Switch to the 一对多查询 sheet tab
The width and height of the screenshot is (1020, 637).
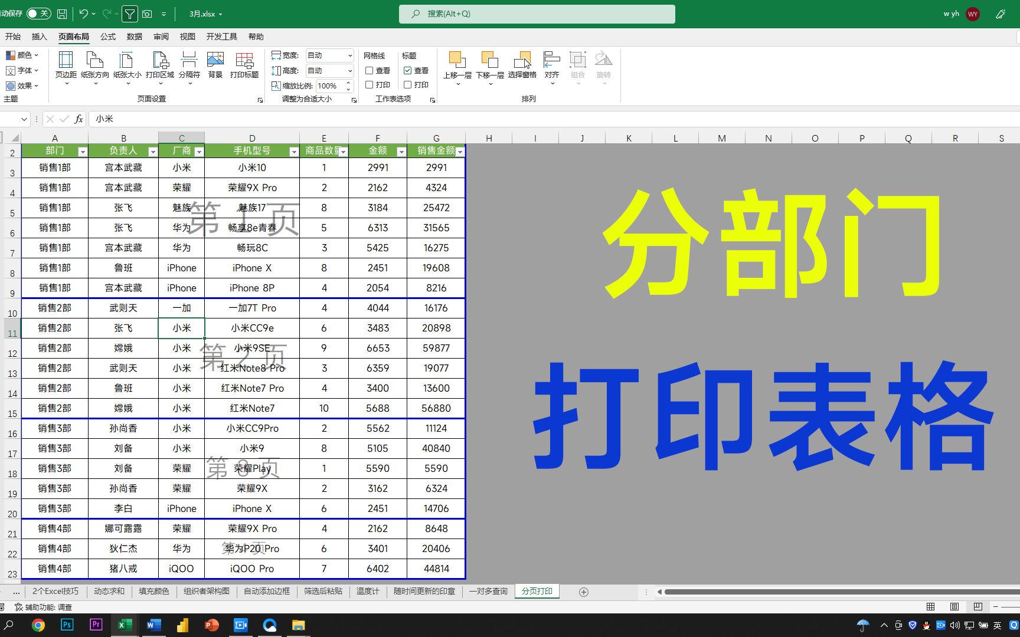488,591
